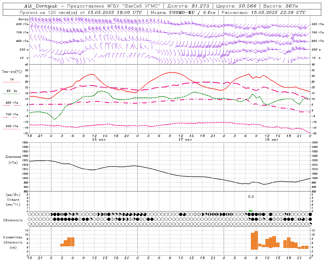Click the '850 гПа' temperature legend entry
Viewport: 325px width, 260px height.
coord(12,103)
